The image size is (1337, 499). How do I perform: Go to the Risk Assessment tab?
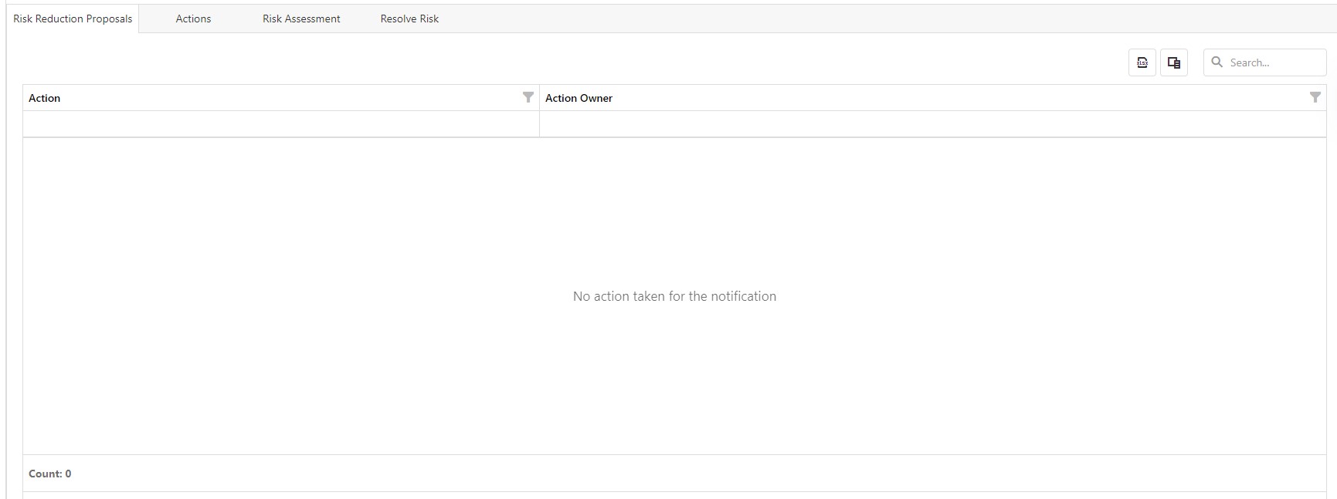point(301,19)
